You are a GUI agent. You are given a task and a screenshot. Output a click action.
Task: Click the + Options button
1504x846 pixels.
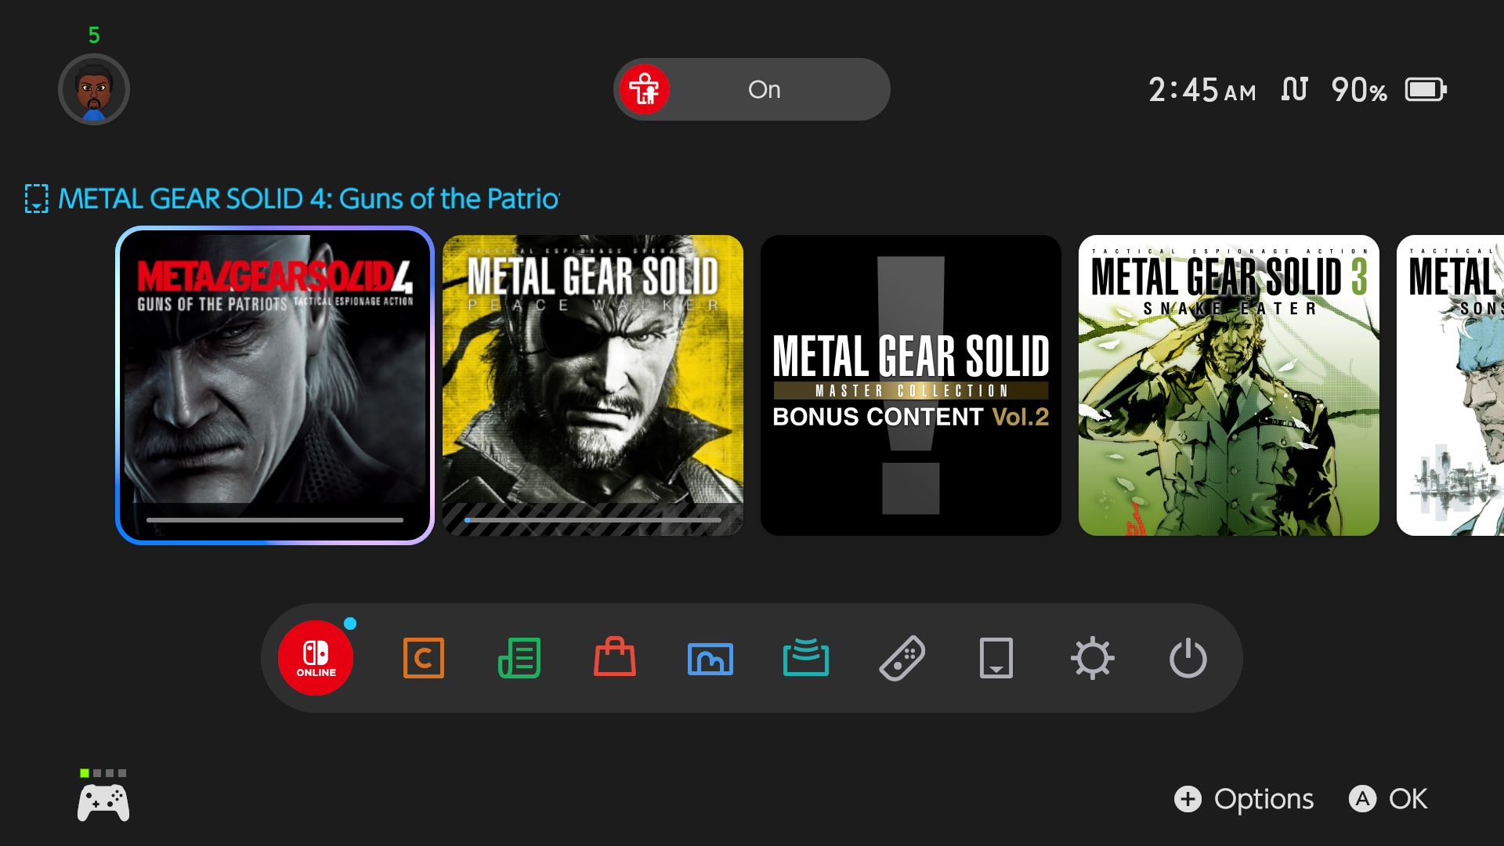coord(1244,799)
